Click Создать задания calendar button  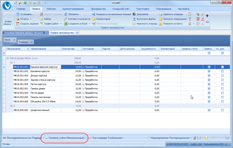(27, 24)
